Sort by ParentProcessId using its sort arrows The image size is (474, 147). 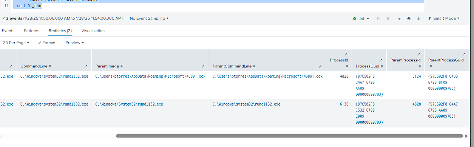419,66
